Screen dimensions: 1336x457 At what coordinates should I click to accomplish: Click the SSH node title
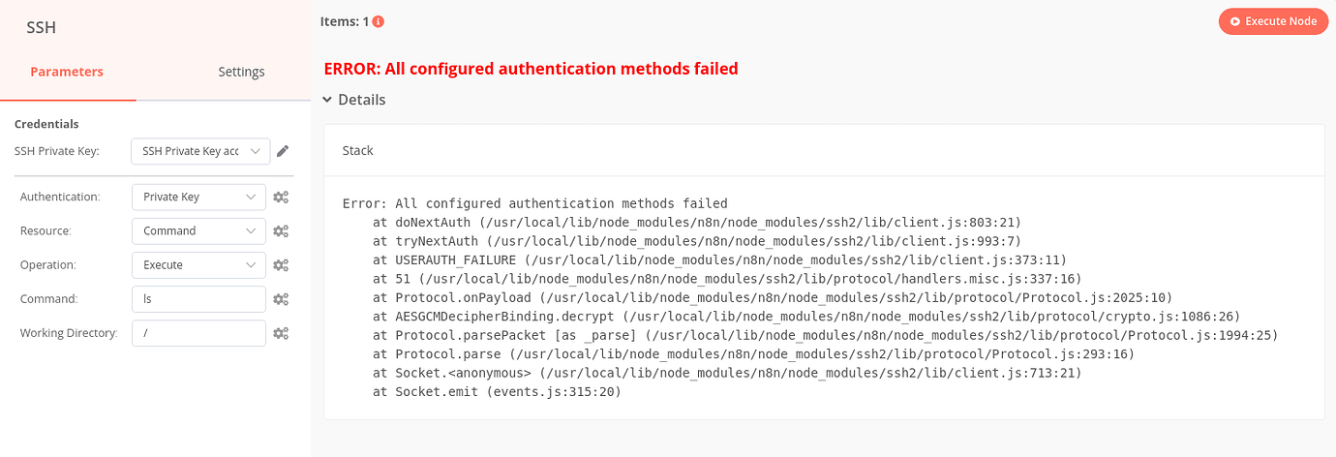(x=42, y=27)
